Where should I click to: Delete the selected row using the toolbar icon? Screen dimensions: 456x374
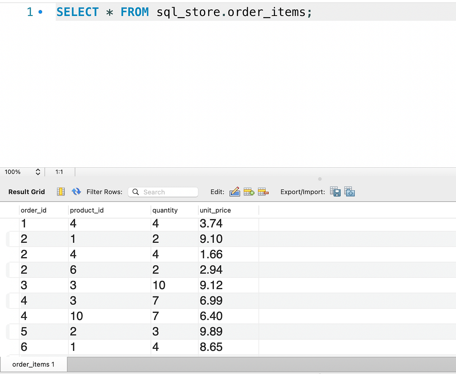click(x=263, y=191)
